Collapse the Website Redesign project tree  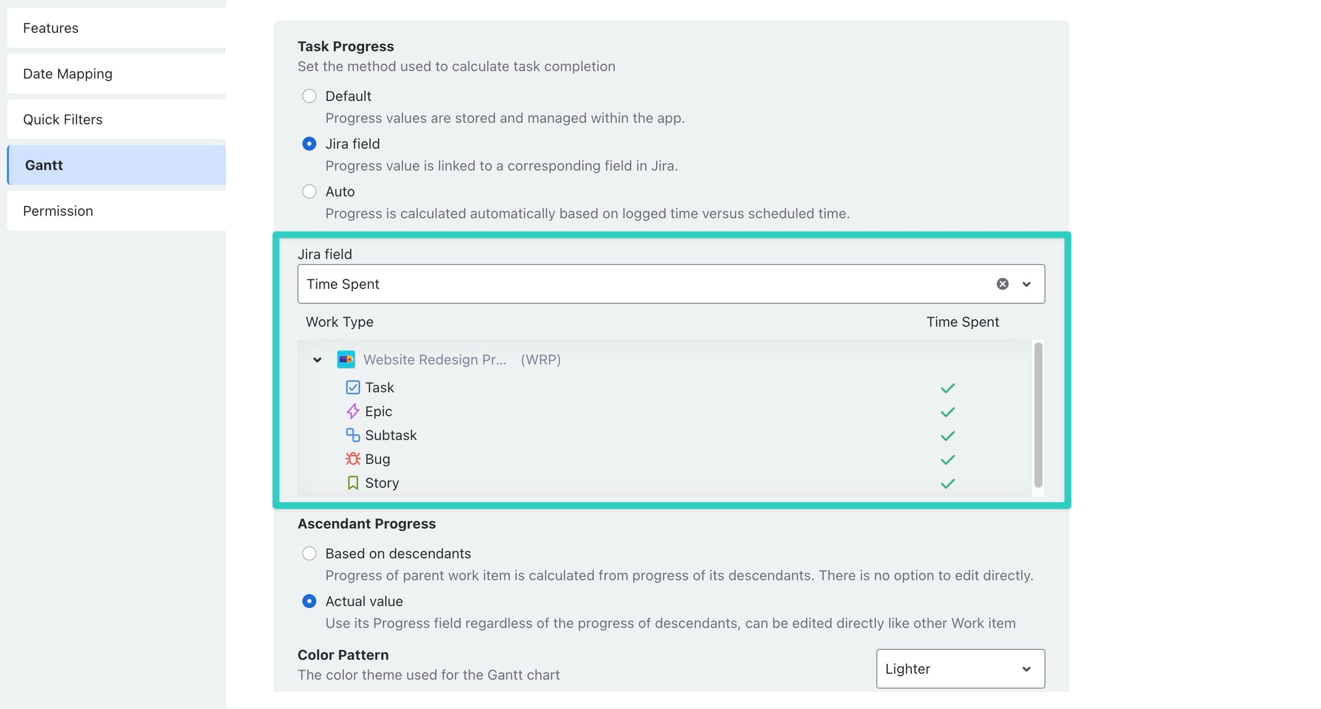pyautogui.click(x=317, y=360)
